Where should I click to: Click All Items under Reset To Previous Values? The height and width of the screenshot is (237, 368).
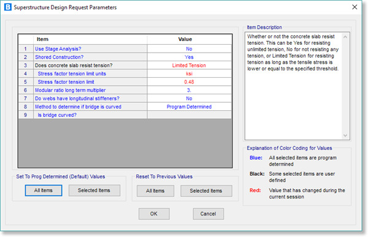[155, 191]
